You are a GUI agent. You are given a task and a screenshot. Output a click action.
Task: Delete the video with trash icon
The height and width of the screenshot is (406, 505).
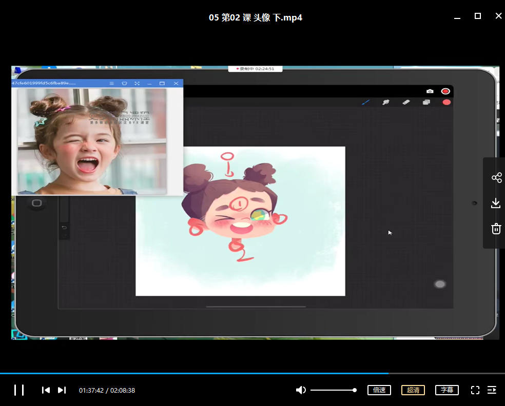[496, 229]
